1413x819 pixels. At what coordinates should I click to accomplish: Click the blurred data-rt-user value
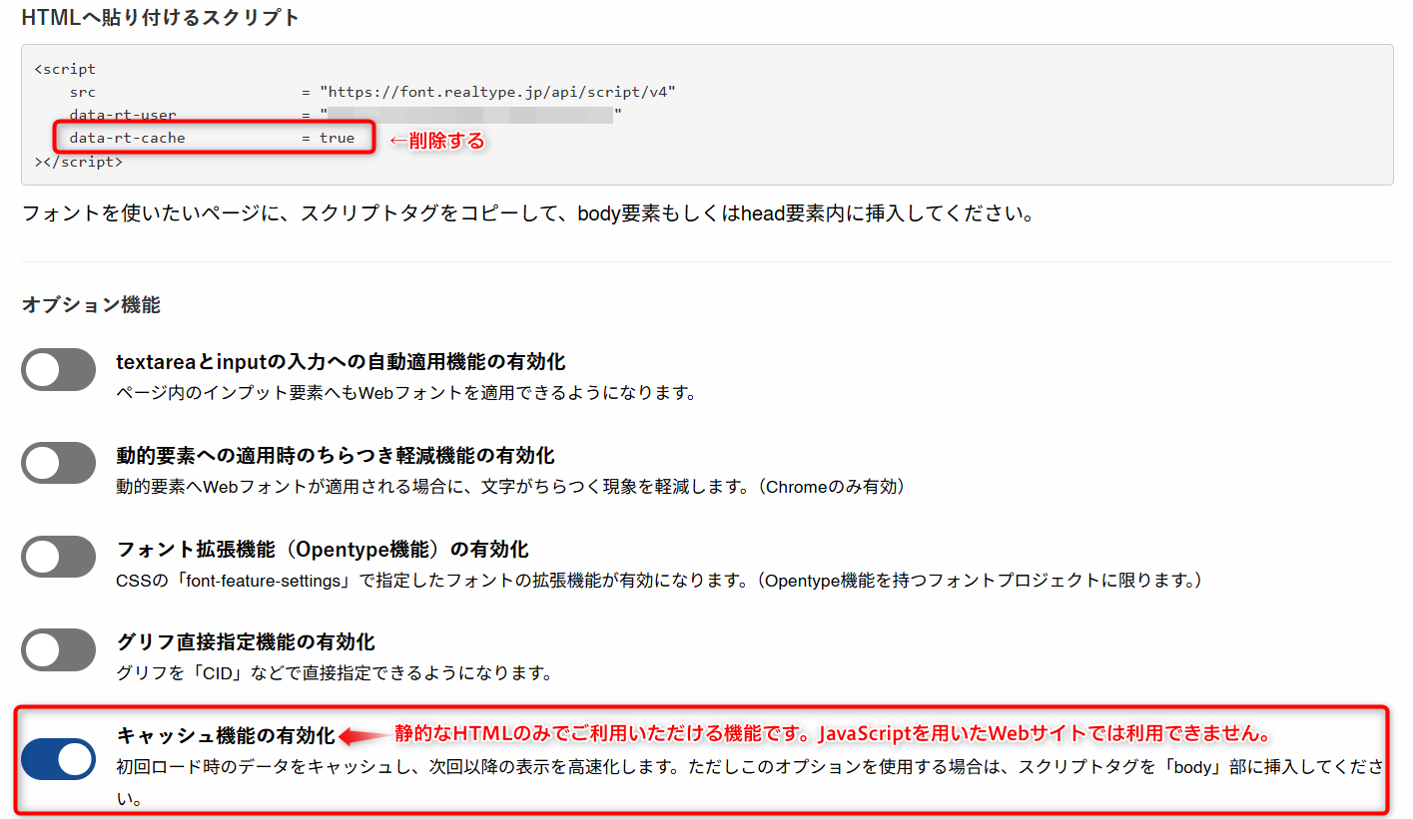(x=469, y=115)
